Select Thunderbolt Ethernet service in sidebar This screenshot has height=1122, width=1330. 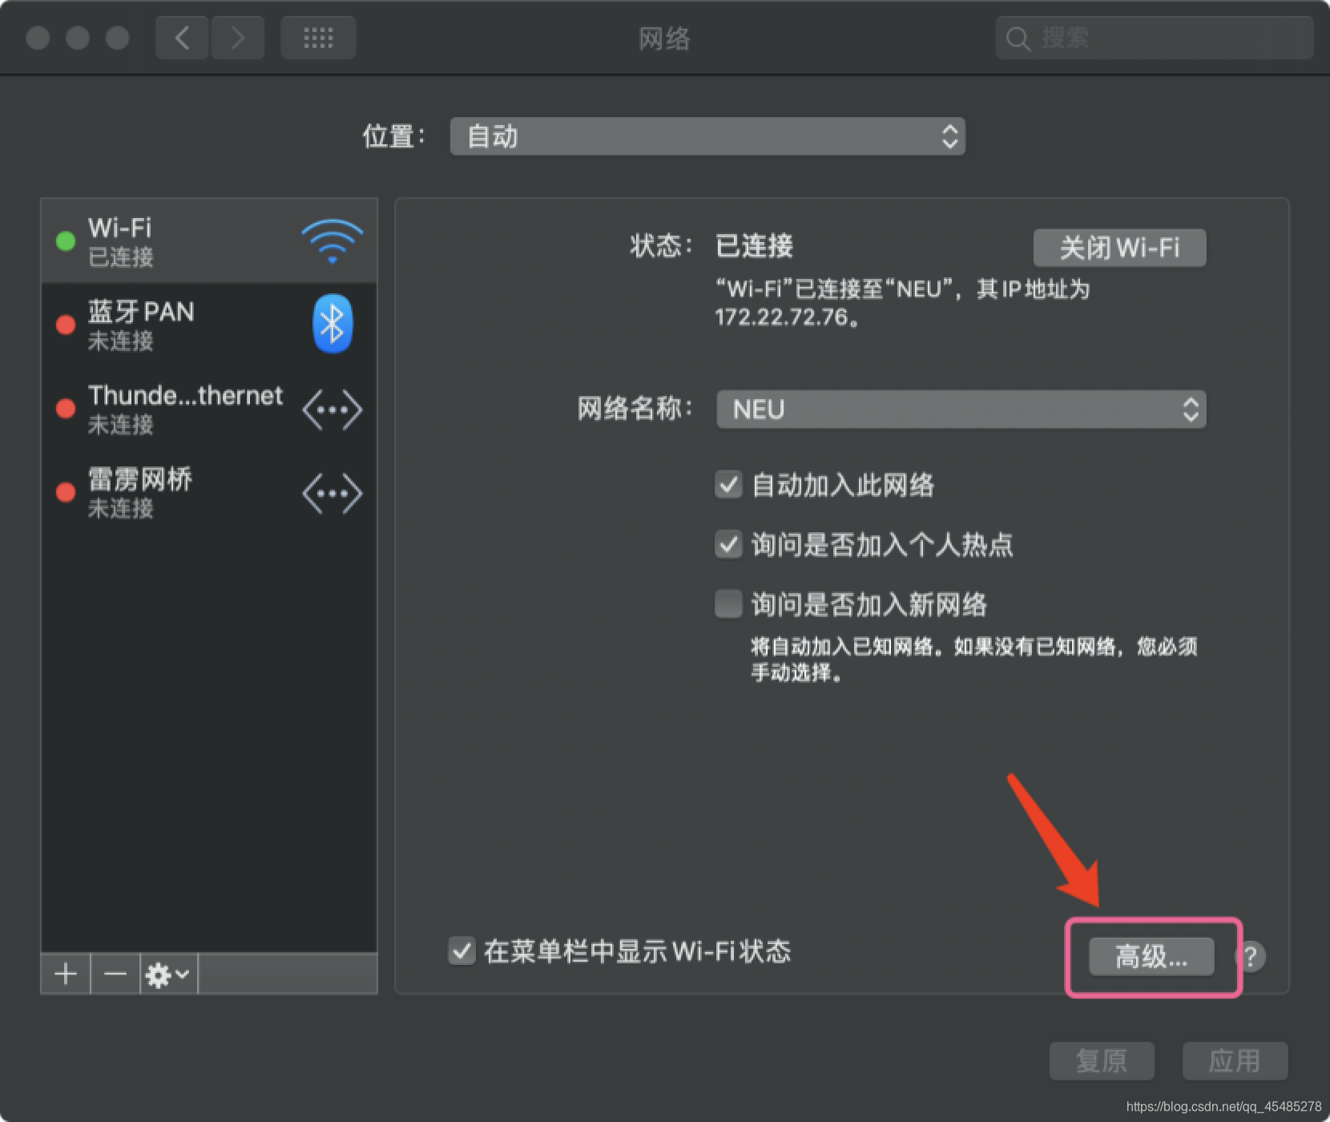209,409
